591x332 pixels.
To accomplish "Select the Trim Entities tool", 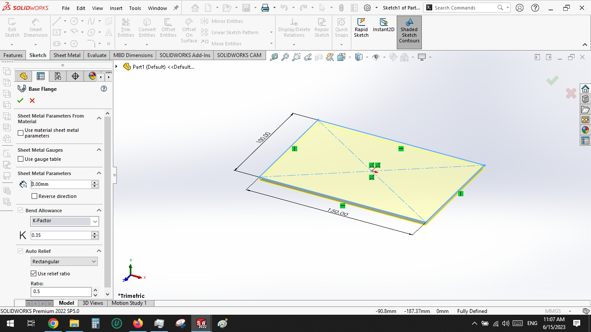I will pyautogui.click(x=125, y=27).
